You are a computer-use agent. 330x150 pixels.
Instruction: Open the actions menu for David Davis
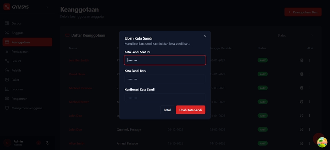[309, 74]
